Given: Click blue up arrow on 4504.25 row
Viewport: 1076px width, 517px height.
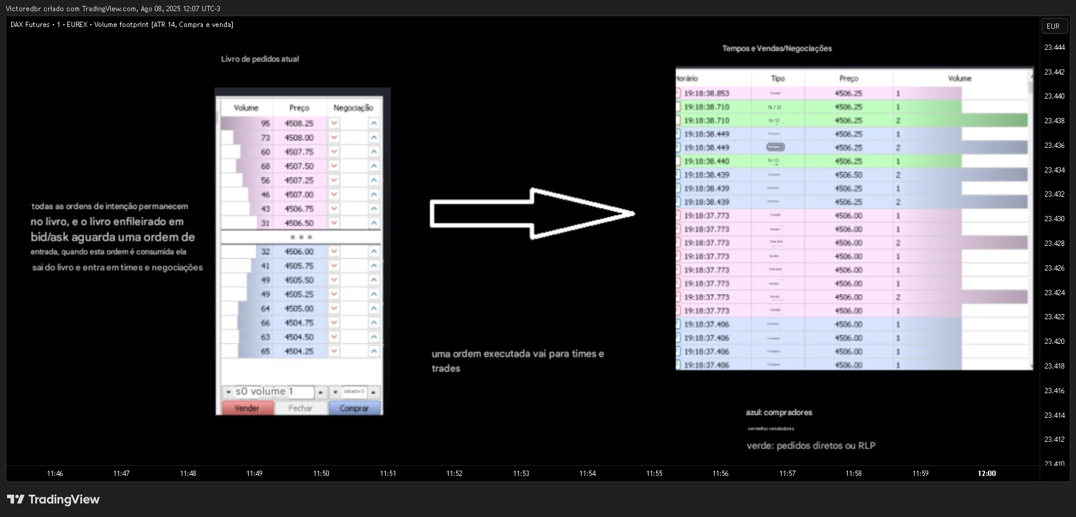Looking at the screenshot, I should (x=374, y=351).
